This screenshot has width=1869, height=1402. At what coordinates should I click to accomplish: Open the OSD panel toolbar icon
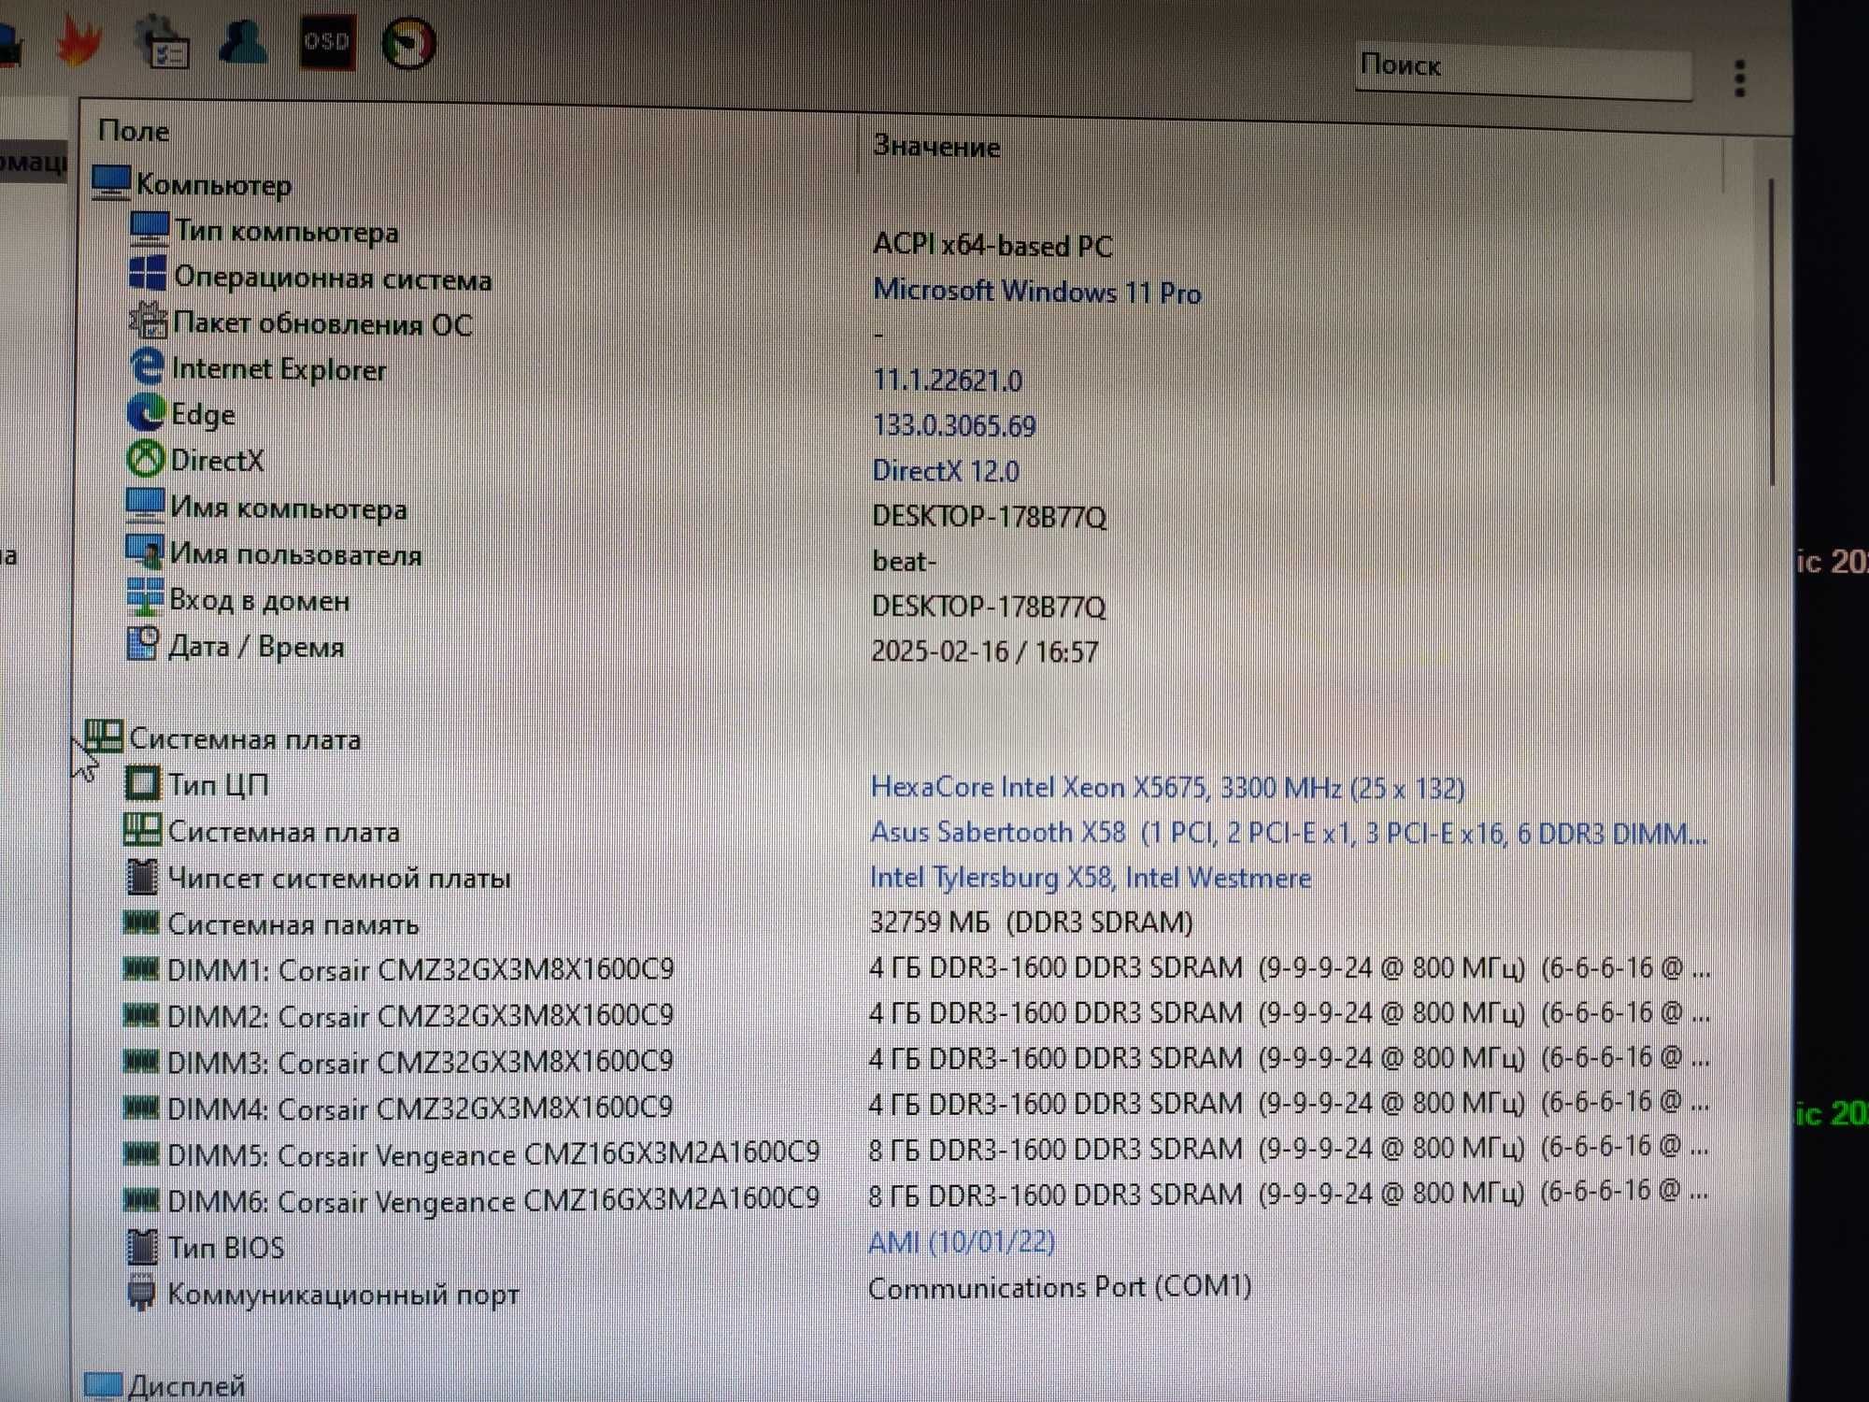coord(327,42)
